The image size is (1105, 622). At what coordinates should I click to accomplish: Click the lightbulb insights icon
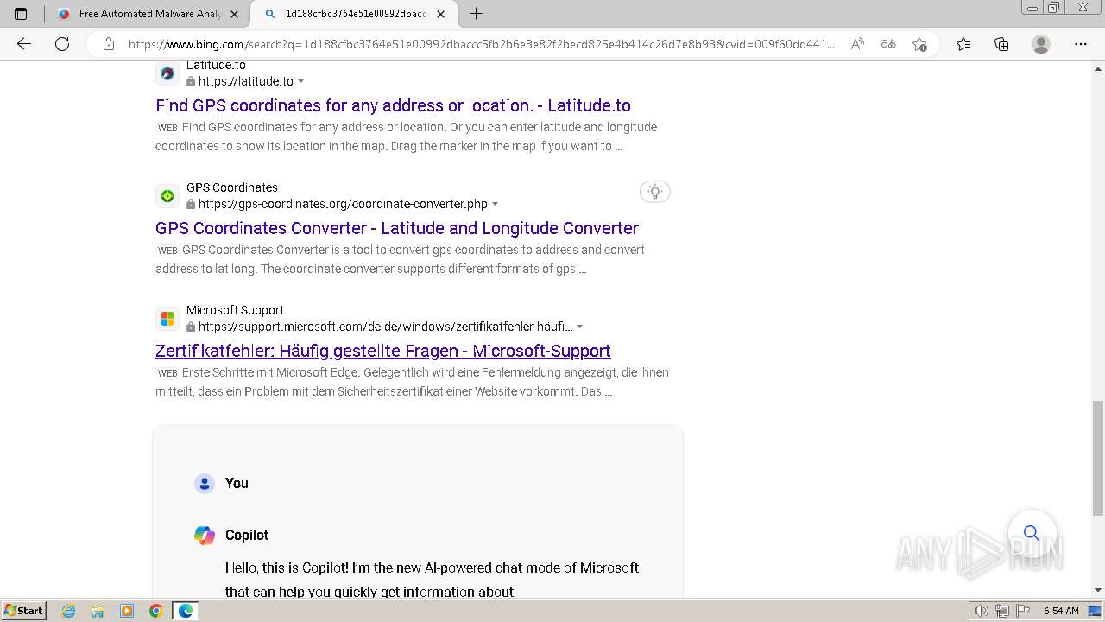click(655, 192)
